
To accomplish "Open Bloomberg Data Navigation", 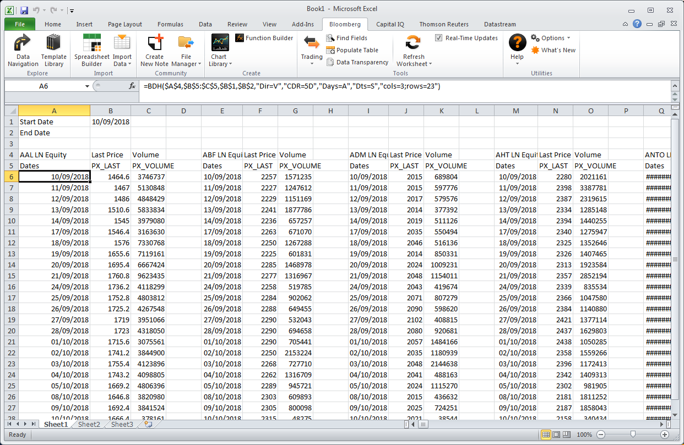I will pyautogui.click(x=23, y=50).
